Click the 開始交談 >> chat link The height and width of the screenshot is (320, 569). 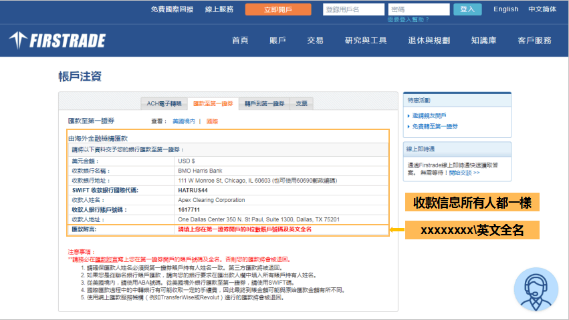pyautogui.click(x=464, y=173)
